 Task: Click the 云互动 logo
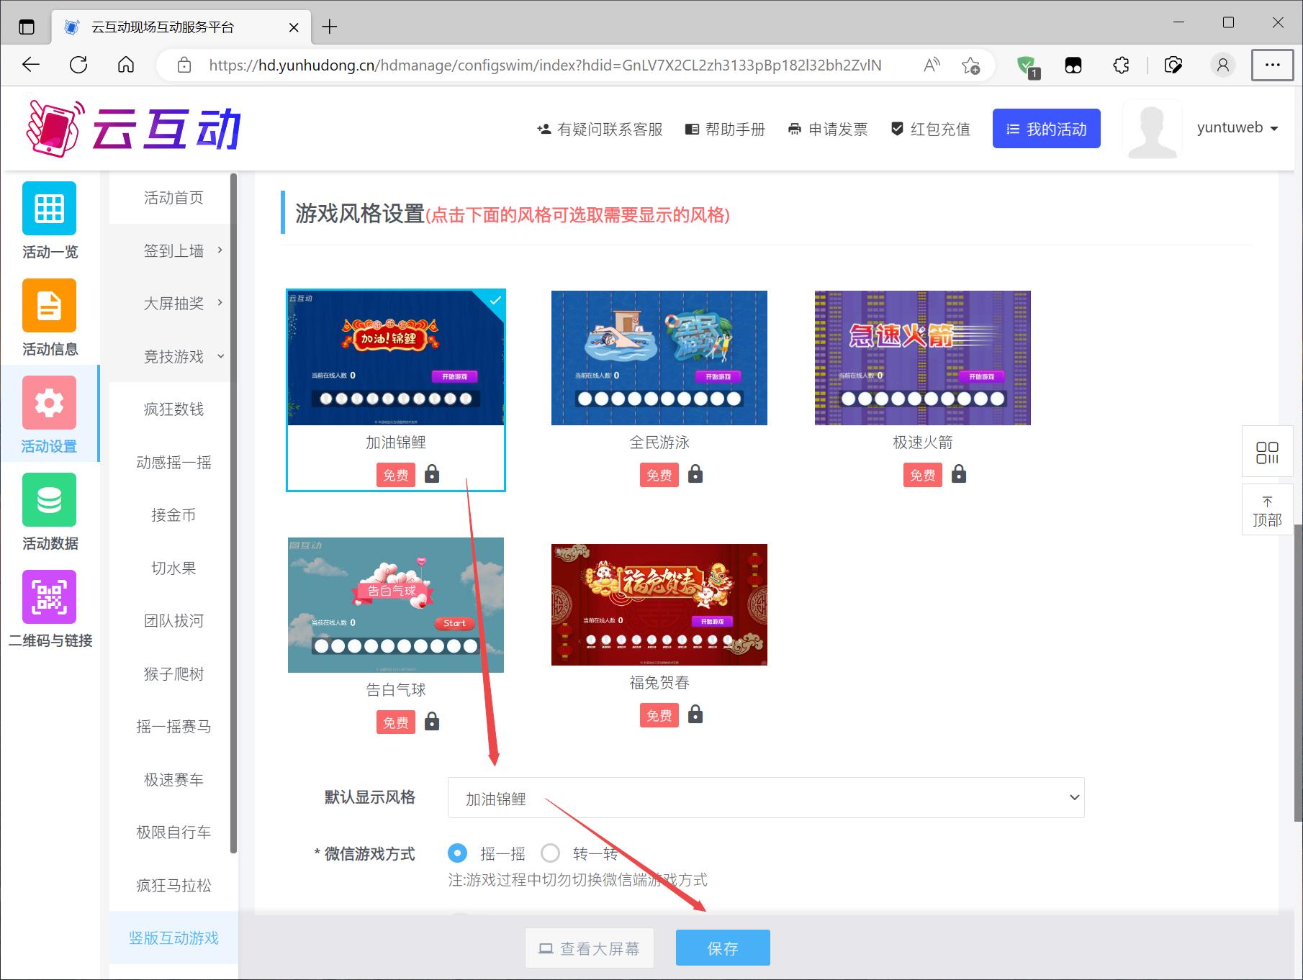pyautogui.click(x=133, y=129)
